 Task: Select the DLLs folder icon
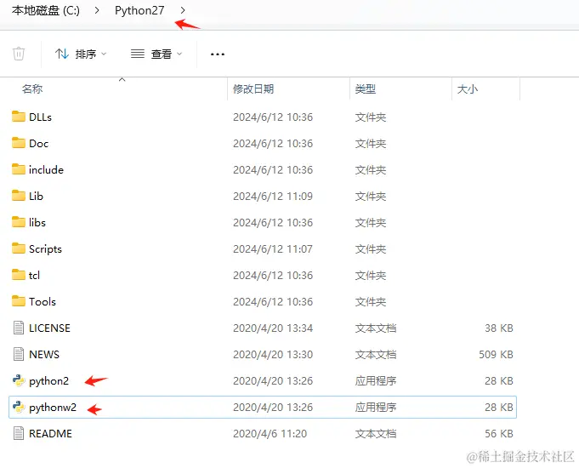pos(19,117)
